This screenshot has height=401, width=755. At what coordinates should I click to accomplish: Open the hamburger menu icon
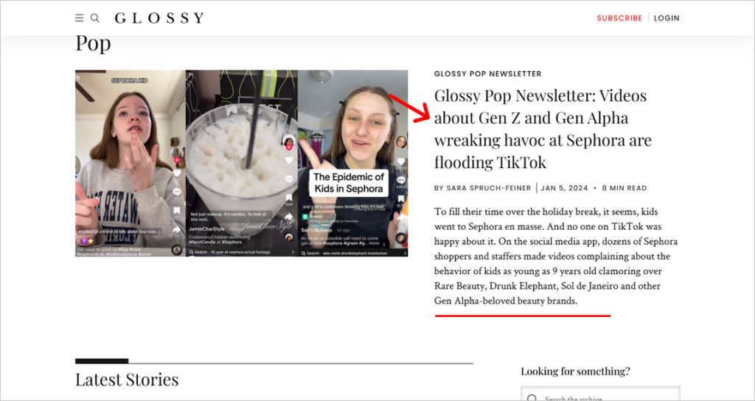coord(80,18)
